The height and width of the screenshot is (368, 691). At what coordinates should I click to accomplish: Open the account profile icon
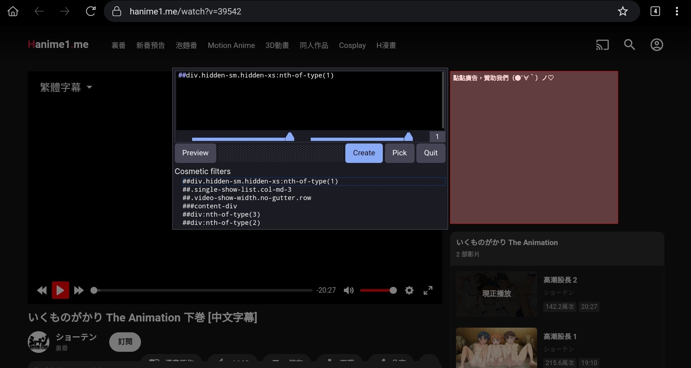(656, 45)
